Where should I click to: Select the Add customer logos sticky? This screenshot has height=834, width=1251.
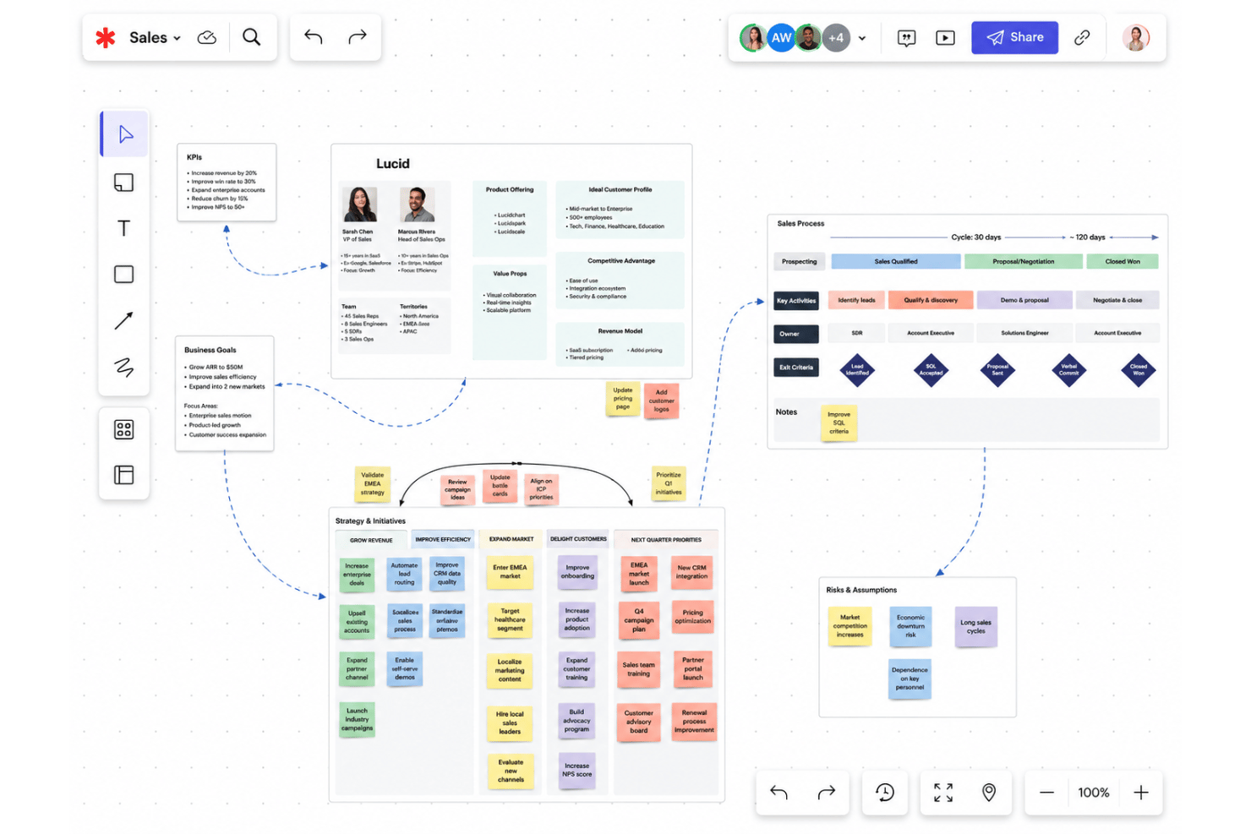tap(662, 401)
